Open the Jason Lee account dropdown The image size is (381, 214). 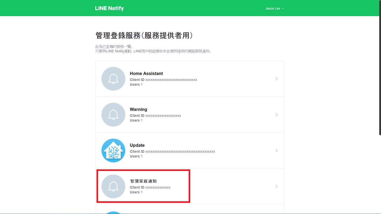[274, 8]
